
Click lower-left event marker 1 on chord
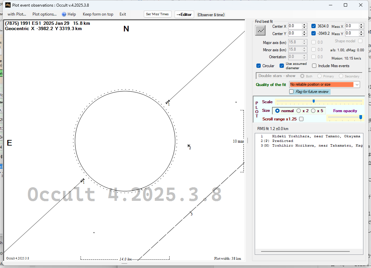click(82, 180)
